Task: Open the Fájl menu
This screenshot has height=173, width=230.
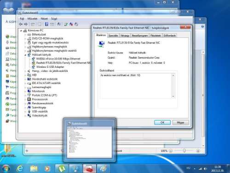Action: click(22, 19)
